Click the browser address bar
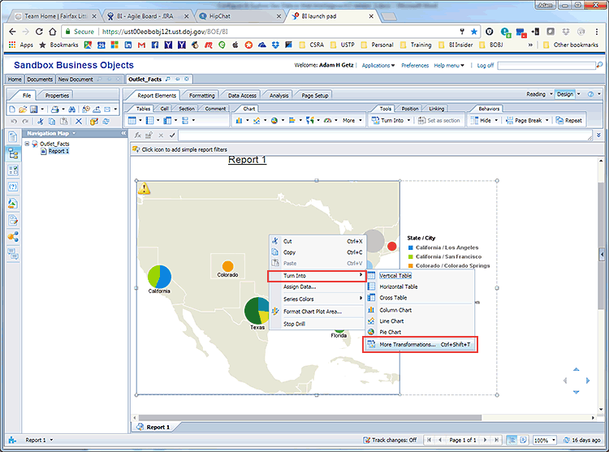Image resolution: width=609 pixels, height=452 pixels. pos(272,32)
